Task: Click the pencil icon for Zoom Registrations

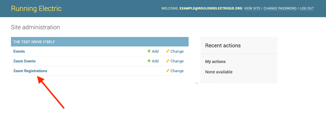Action: coord(168,71)
